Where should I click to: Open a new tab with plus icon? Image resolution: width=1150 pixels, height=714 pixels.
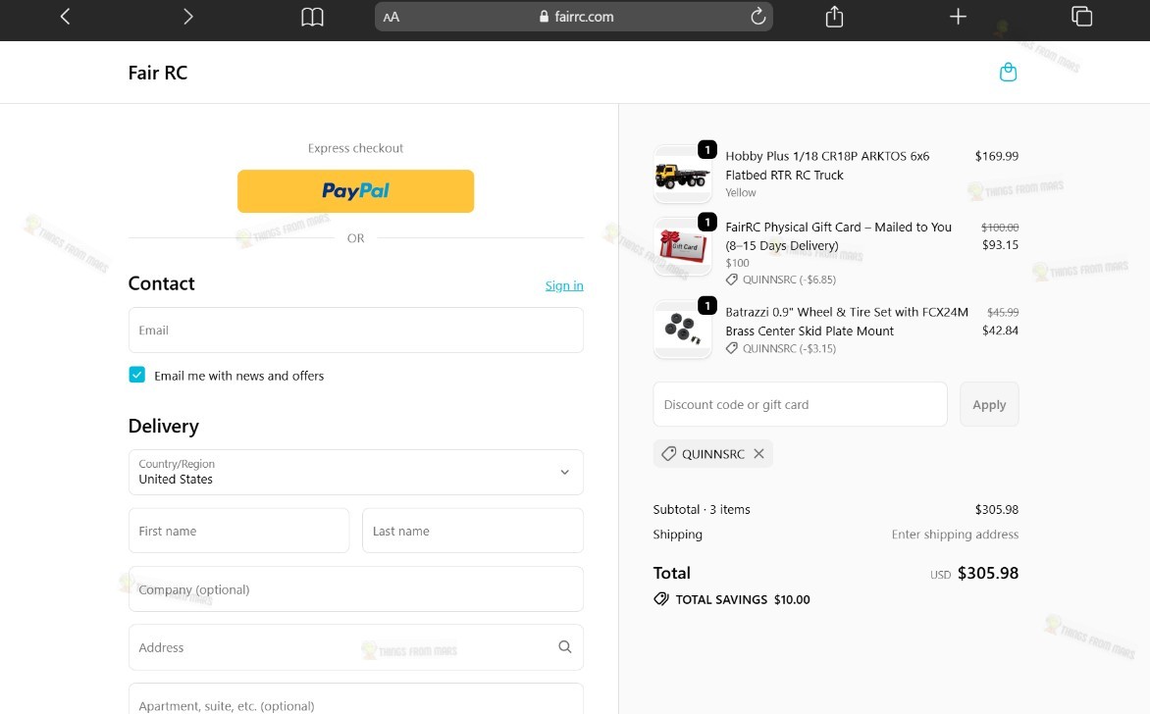point(958,16)
